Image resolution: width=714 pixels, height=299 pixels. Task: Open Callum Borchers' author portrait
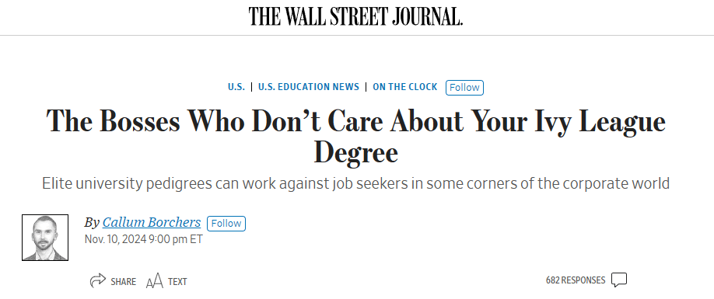(45, 238)
